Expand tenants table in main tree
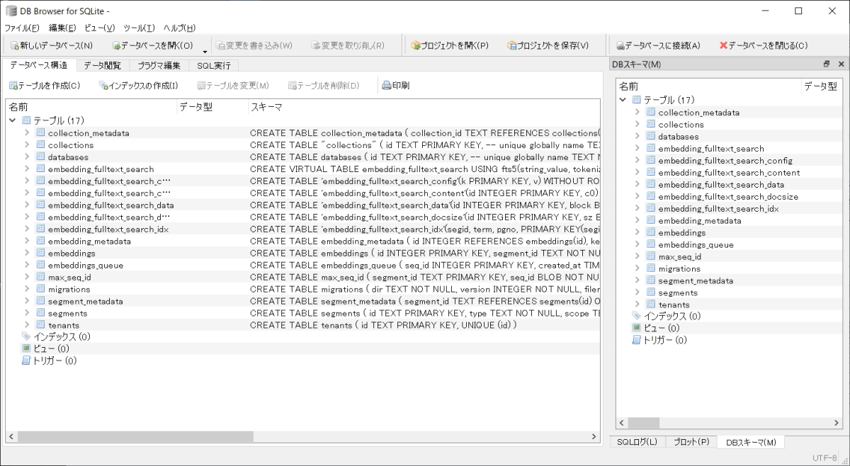This screenshot has width=850, height=466. tap(27, 325)
